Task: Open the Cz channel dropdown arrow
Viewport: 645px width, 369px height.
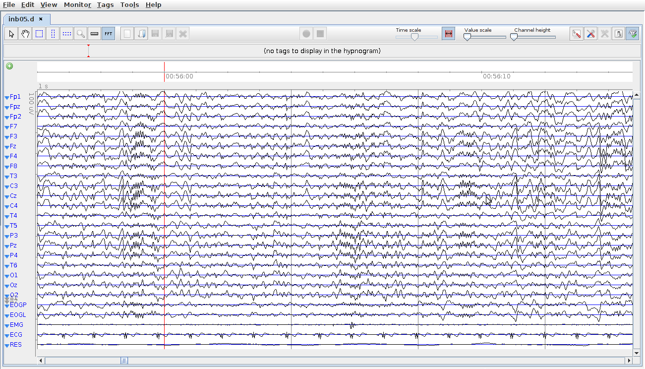Action: click(7, 196)
